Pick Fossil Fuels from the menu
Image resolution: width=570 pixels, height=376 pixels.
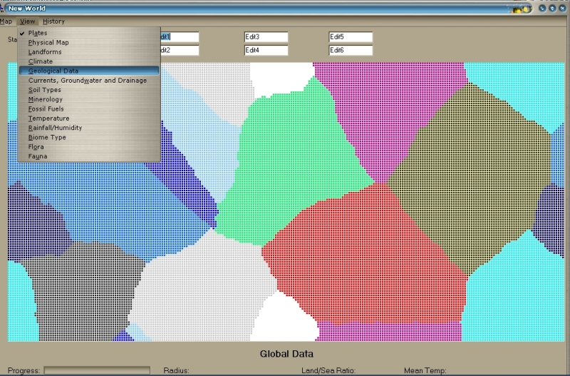tap(46, 109)
